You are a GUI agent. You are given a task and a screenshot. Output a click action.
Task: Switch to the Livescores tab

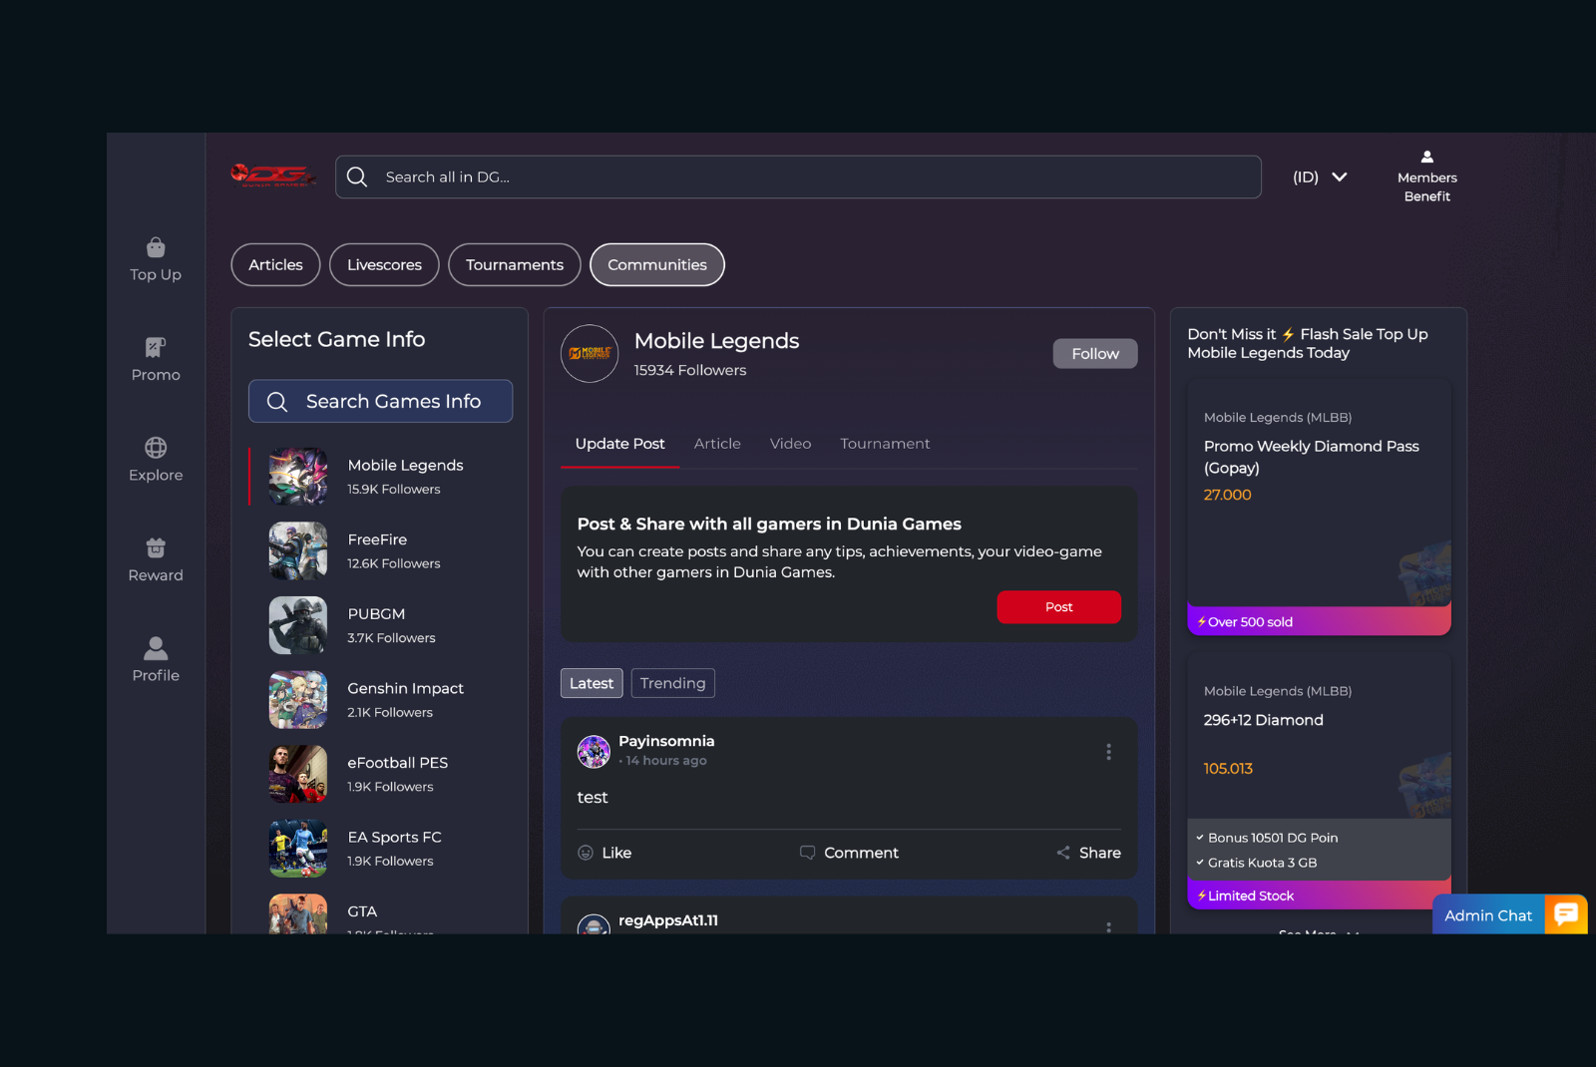(x=384, y=264)
